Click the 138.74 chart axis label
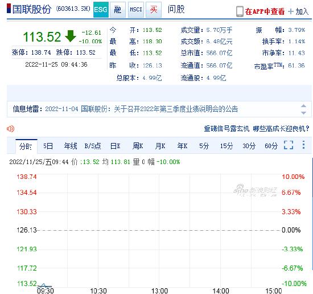313x294 pixels. (27, 177)
